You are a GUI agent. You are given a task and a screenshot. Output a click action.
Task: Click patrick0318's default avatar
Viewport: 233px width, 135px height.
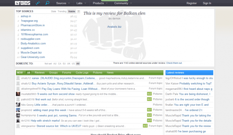[x=18, y=99]
